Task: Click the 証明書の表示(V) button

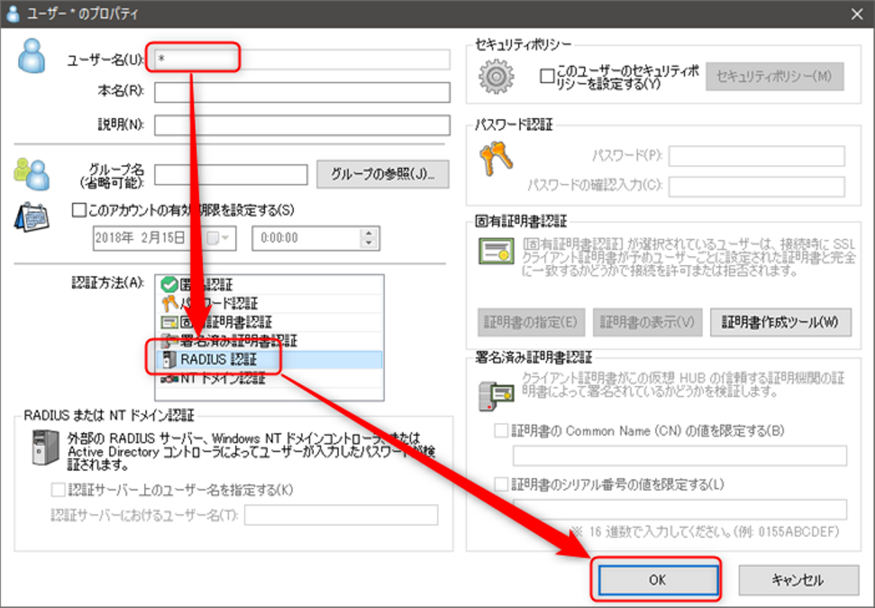Action: [x=647, y=322]
